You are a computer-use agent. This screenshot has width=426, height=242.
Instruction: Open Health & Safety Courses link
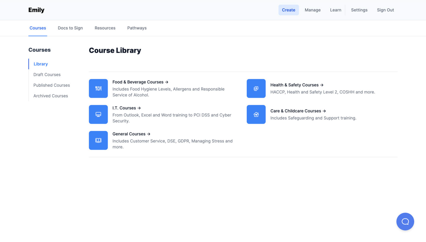tap(297, 85)
